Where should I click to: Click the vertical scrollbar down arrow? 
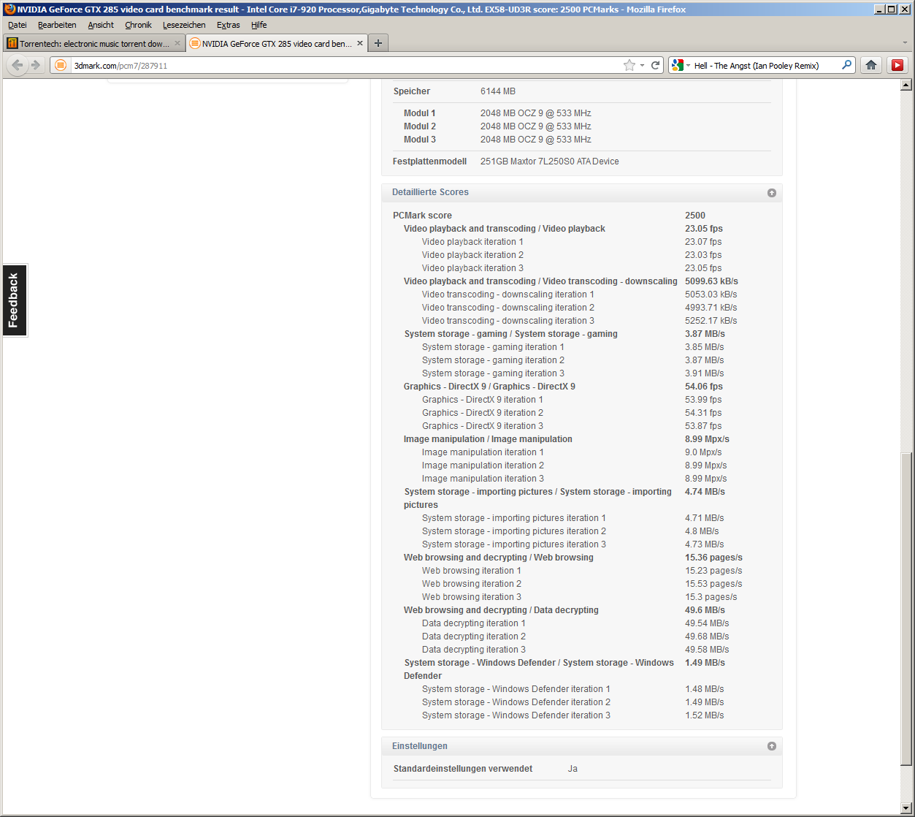pyautogui.click(x=906, y=807)
